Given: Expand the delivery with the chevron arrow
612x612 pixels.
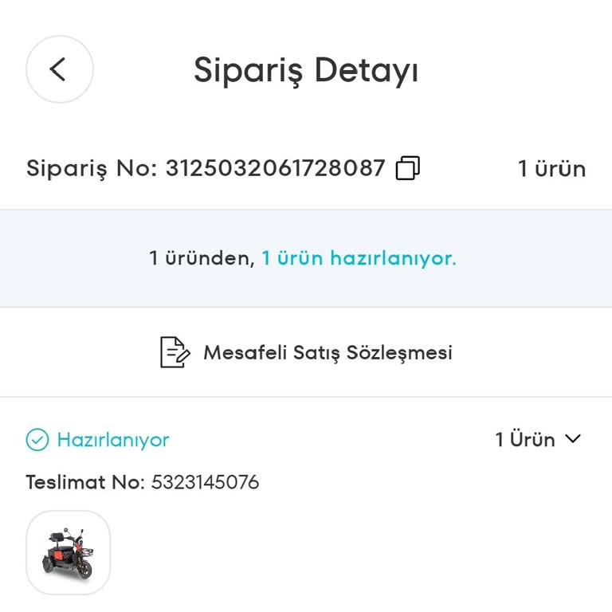Looking at the screenshot, I should click(573, 438).
